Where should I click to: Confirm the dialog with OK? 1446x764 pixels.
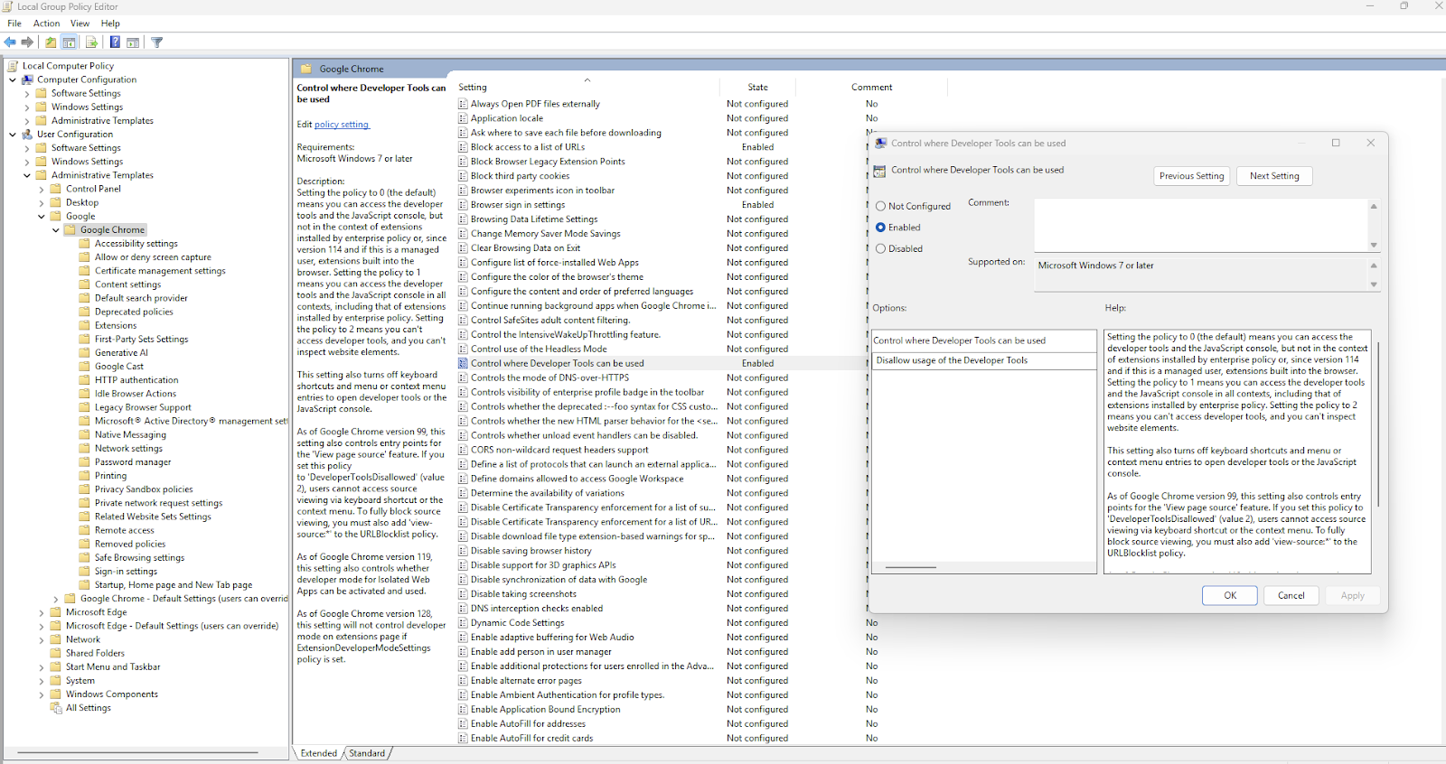(1230, 595)
